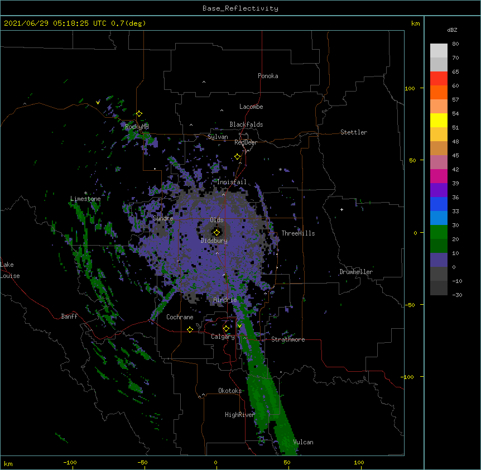Click the Blackfalds city label

coord(246,124)
